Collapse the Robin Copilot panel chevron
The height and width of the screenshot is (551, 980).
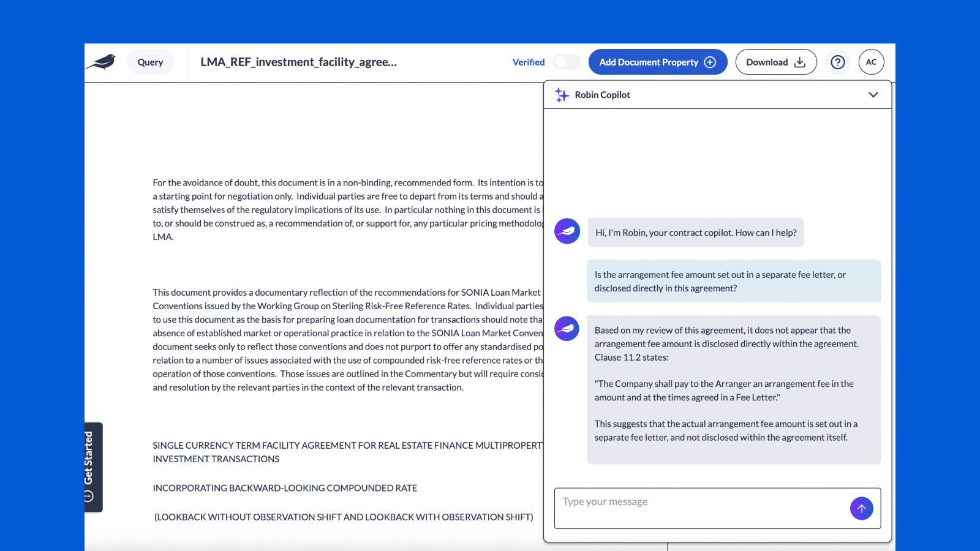point(873,95)
